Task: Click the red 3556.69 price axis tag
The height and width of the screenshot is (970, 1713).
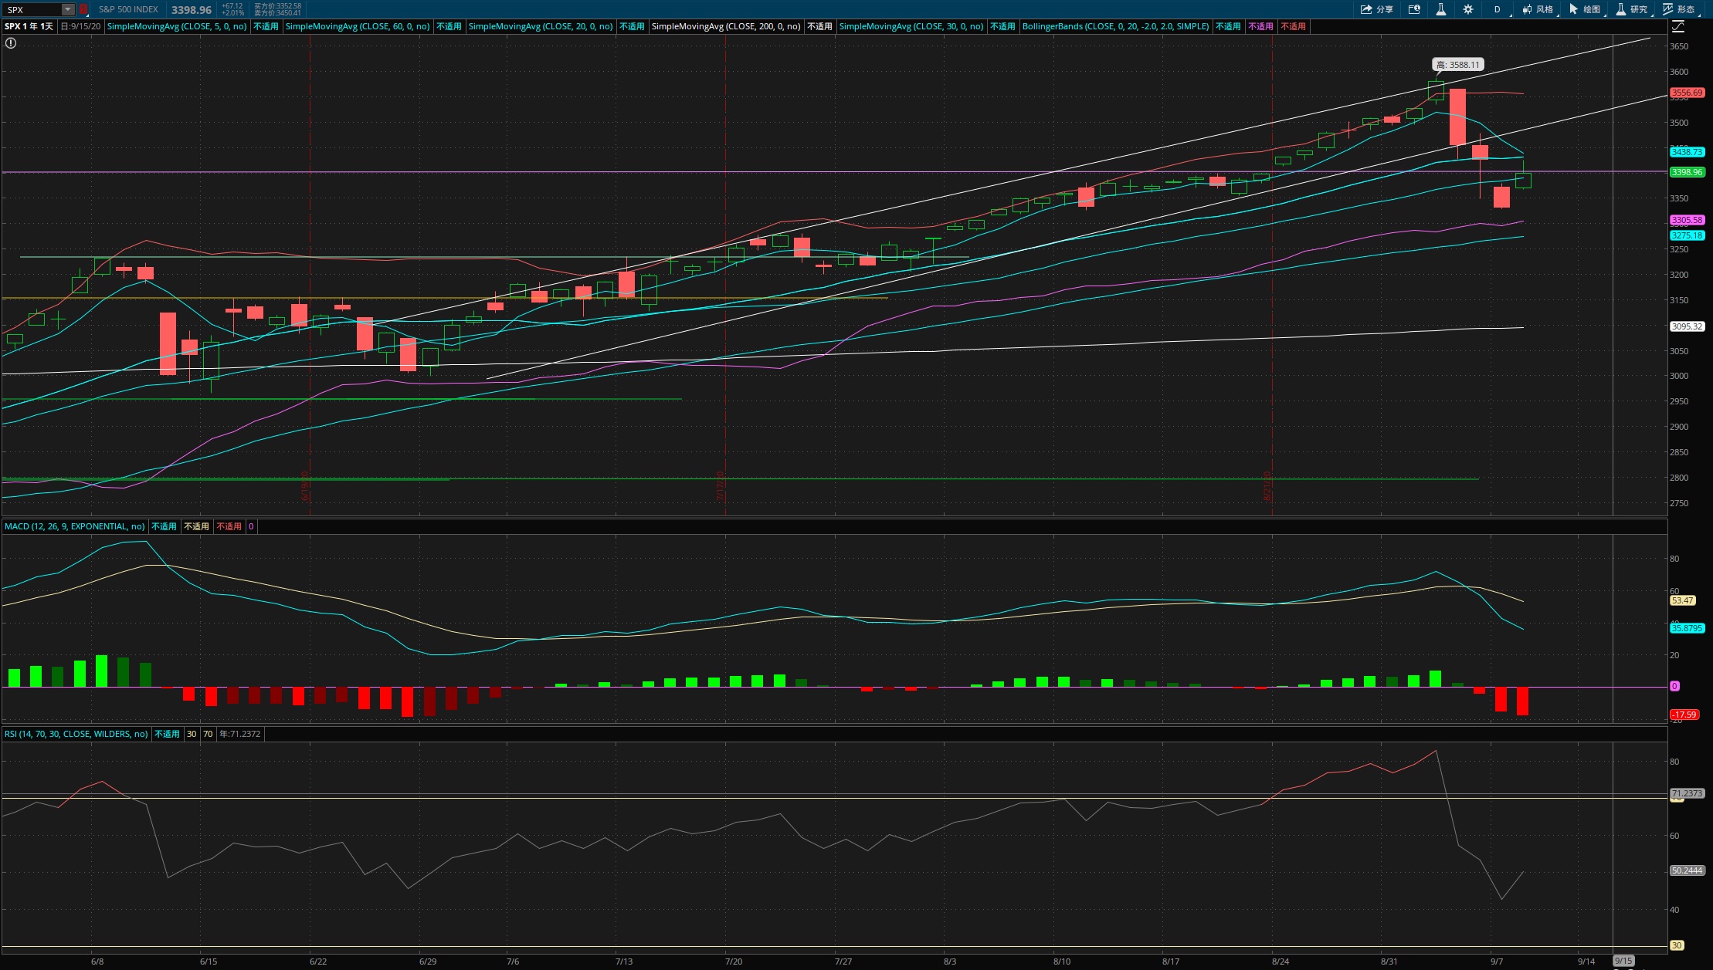Action: (1687, 93)
